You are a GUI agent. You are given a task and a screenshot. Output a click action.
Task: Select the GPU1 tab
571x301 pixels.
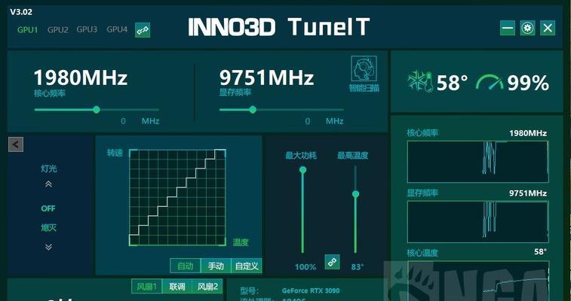click(x=28, y=30)
